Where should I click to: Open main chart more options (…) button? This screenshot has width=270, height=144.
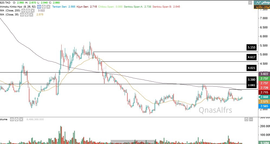(250, 3)
